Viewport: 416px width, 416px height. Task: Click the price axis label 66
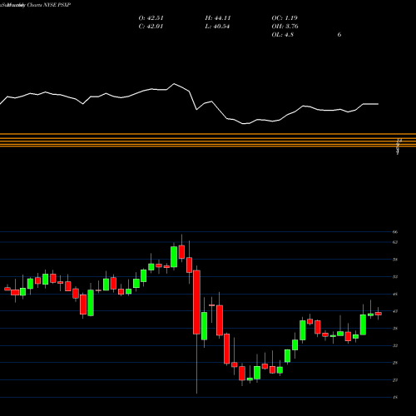395,232
